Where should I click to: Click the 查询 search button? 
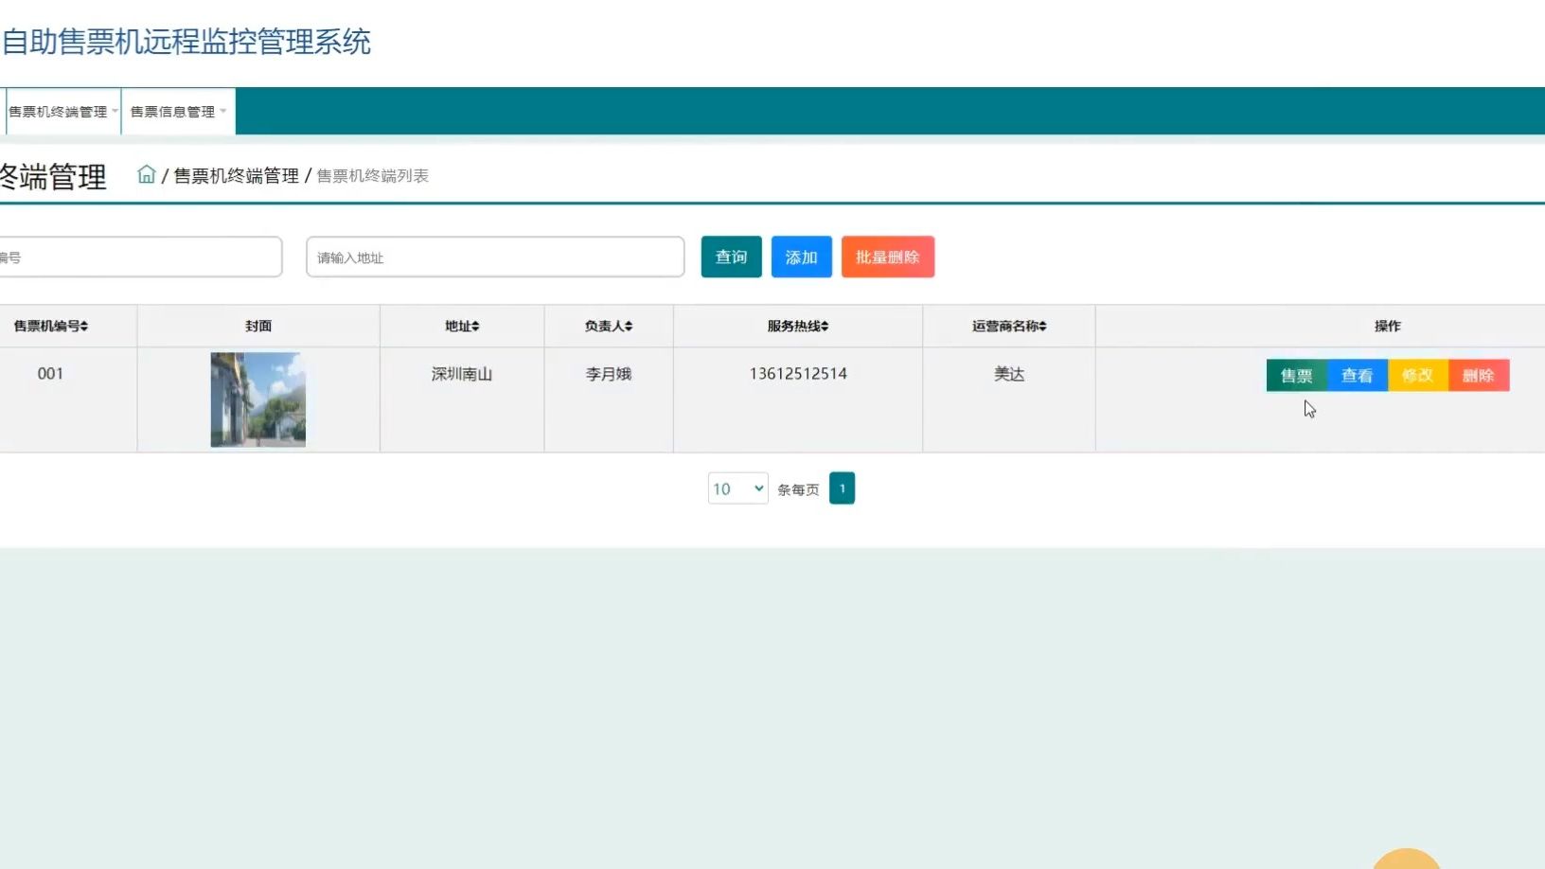coord(731,257)
